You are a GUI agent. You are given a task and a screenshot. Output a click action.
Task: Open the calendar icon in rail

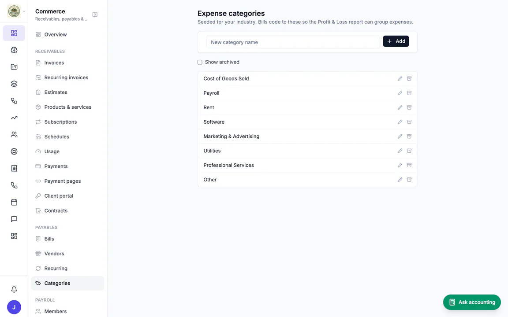click(x=14, y=202)
